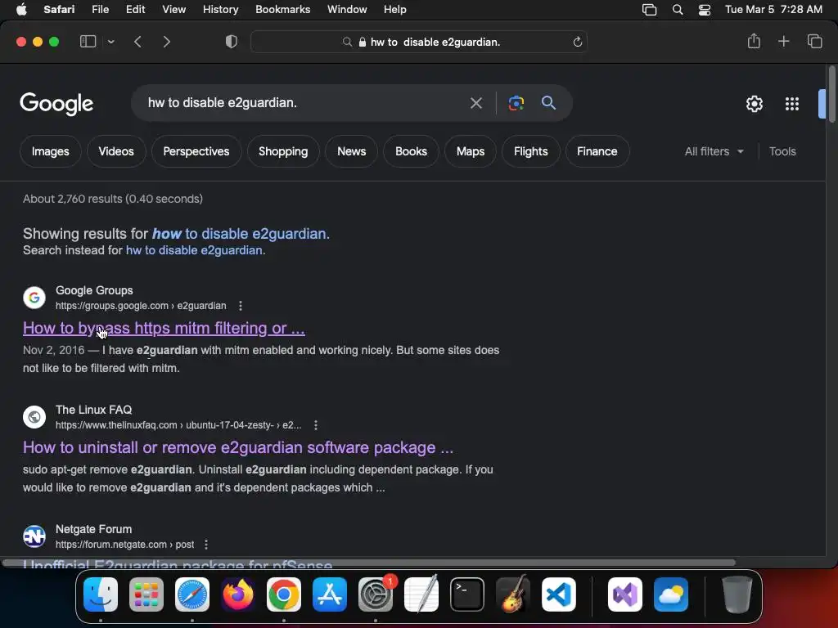The width and height of the screenshot is (838, 628).
Task: Launch Firefox from the Dock
Action: click(x=238, y=594)
